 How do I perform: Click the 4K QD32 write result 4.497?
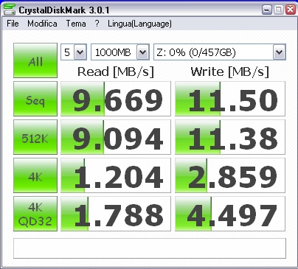230,214
